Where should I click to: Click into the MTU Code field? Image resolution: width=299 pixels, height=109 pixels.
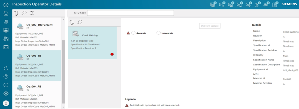(x=131, y=13)
